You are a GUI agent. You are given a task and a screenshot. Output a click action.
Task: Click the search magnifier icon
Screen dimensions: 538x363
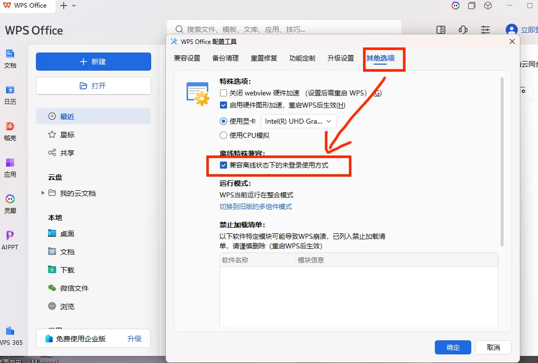179,29
